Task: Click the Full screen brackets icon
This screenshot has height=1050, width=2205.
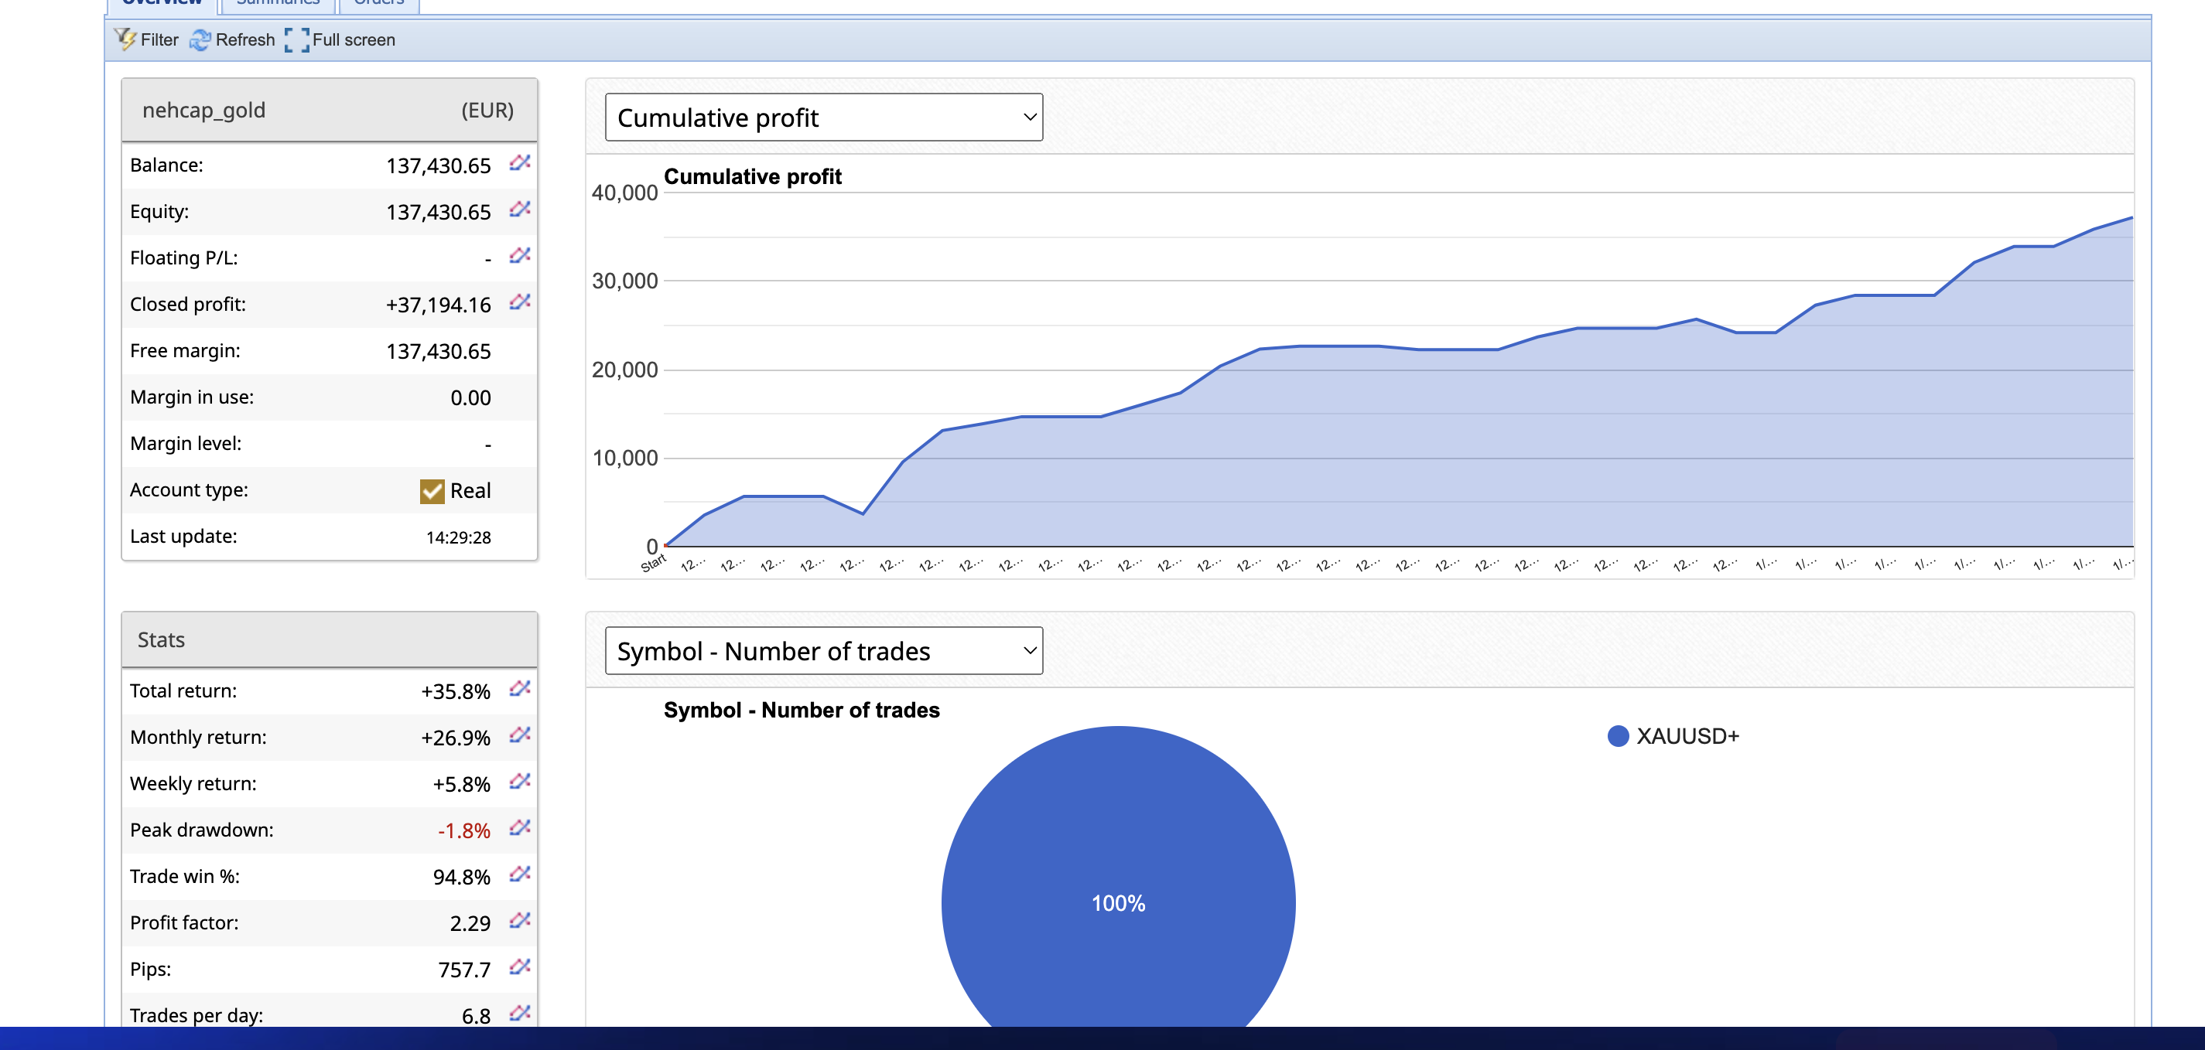Action: (x=296, y=40)
